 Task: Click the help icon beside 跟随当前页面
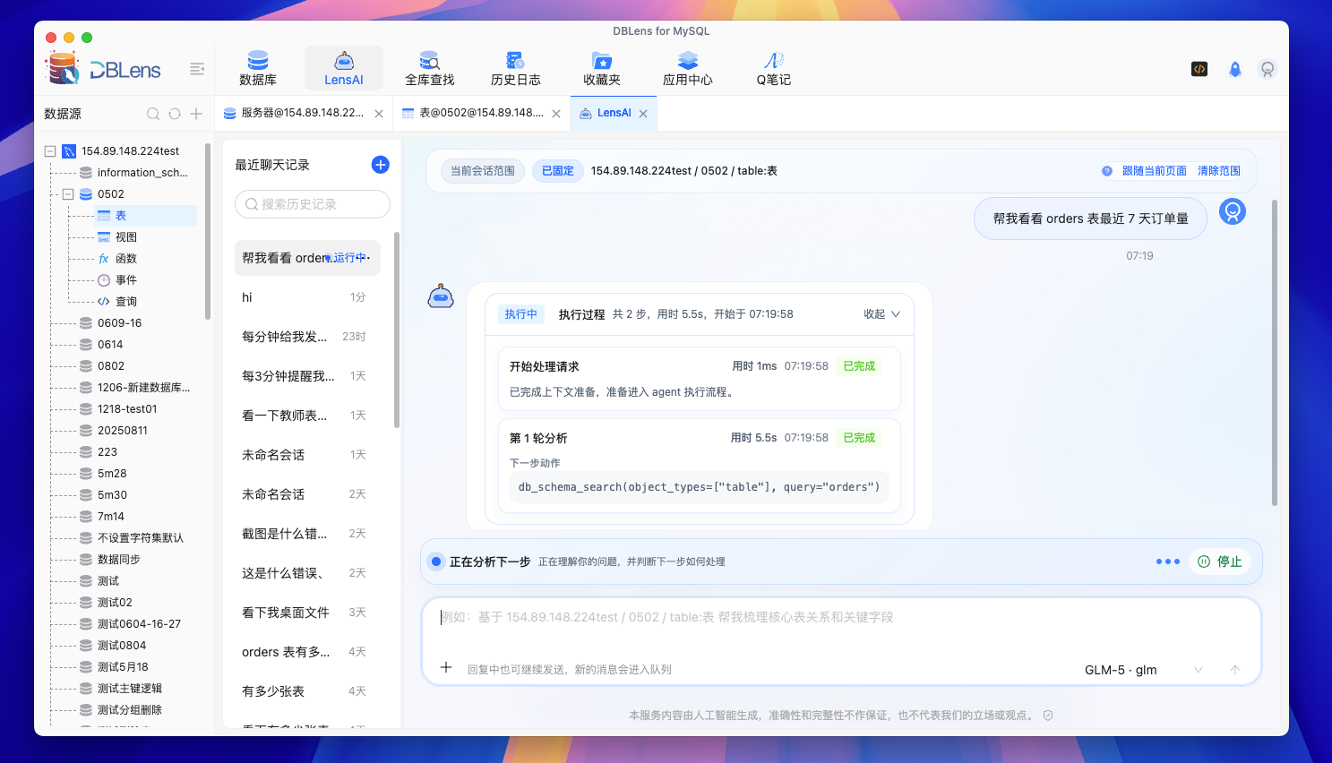[x=1107, y=171]
